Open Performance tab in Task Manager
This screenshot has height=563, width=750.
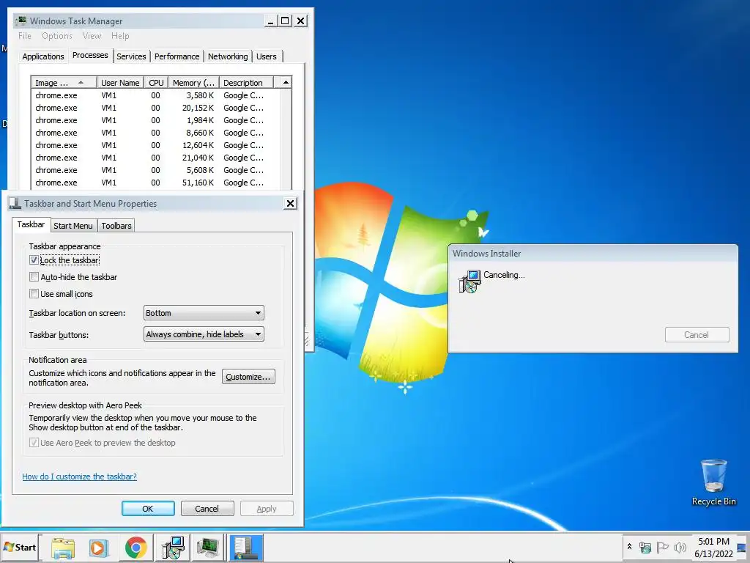tap(177, 56)
